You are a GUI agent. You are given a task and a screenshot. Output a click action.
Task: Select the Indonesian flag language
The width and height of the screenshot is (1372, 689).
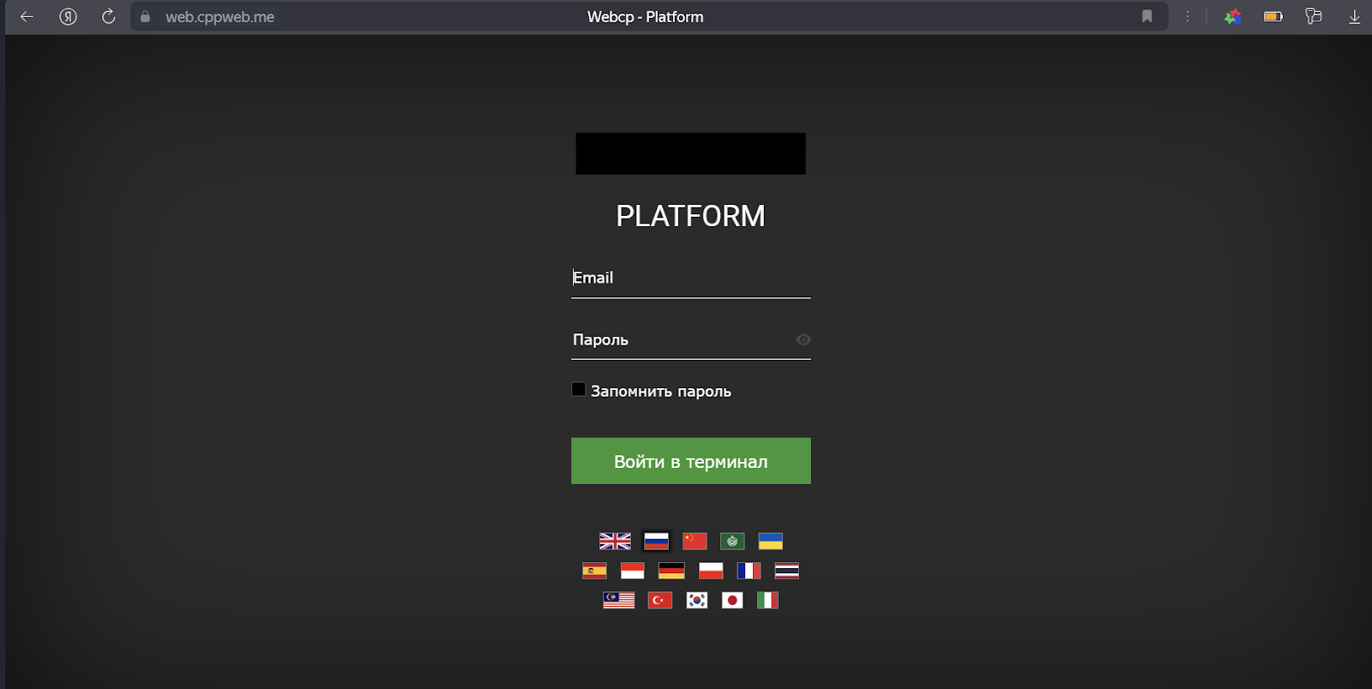[x=632, y=571]
